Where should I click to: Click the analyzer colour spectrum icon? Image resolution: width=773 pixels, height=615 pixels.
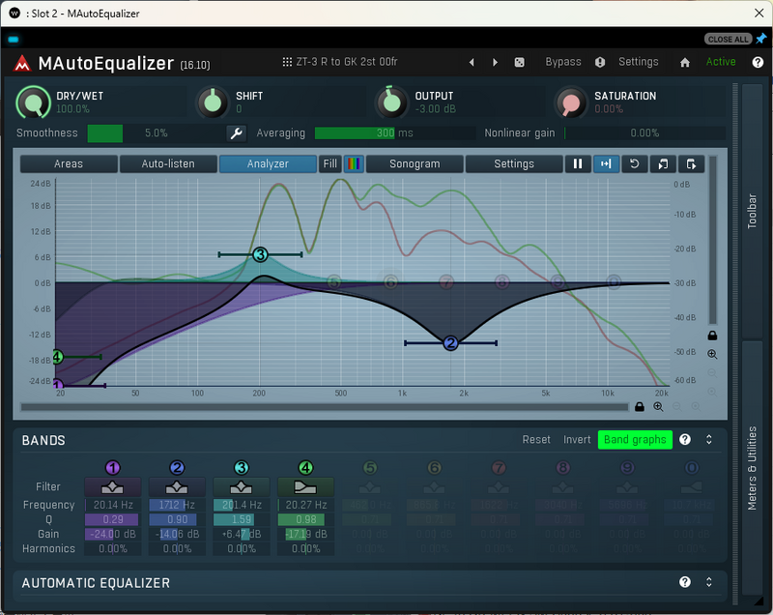pos(354,163)
